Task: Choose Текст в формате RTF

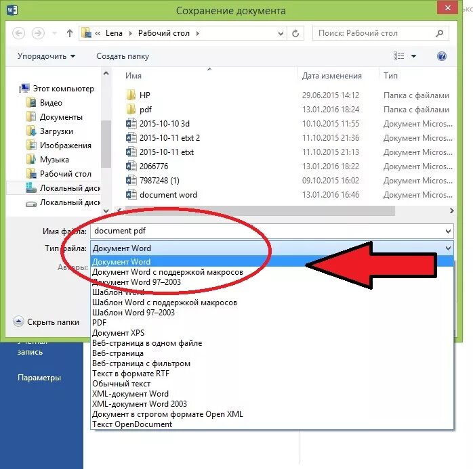Action: [272, 374]
